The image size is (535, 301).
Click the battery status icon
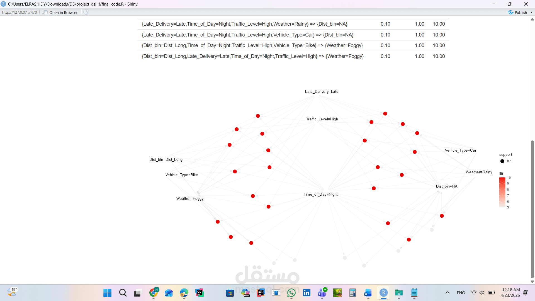pos(491,293)
